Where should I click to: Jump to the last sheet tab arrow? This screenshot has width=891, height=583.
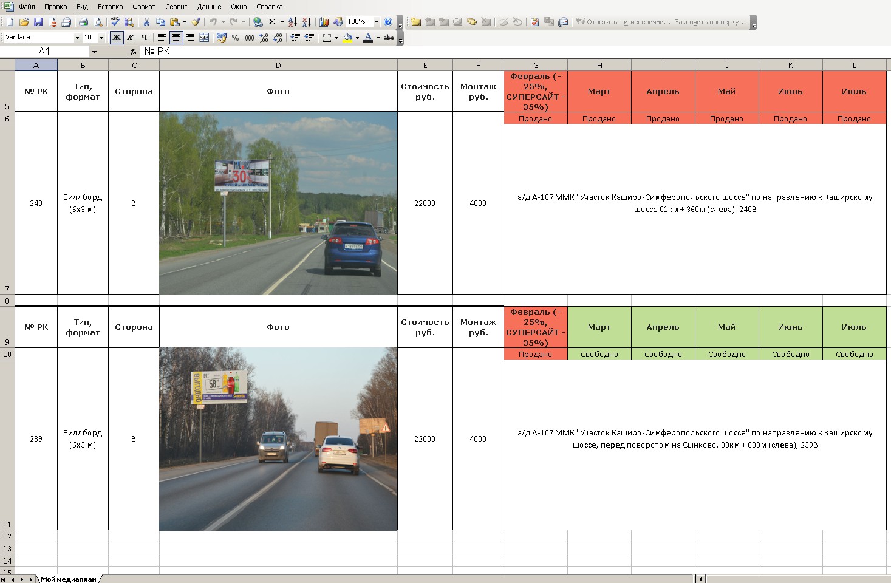[30, 579]
